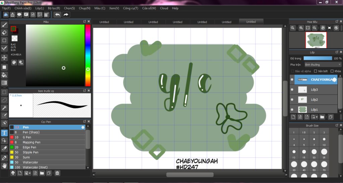Viewport: 343px width, 183px height.
Task: Click the cloud save icon in toolbar
Action: [x=6, y=15]
